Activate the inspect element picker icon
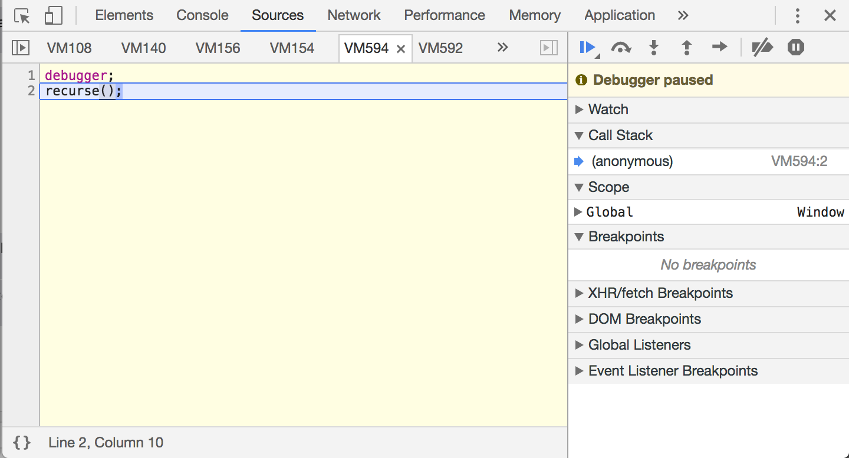 22,16
